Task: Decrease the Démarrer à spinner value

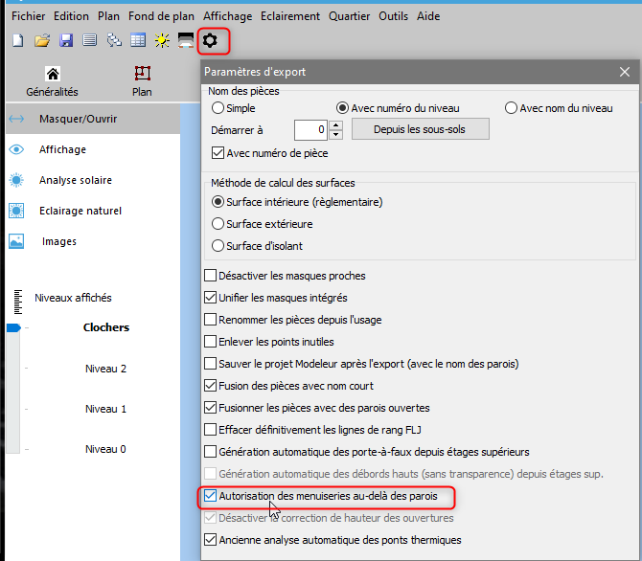Action: coord(335,134)
